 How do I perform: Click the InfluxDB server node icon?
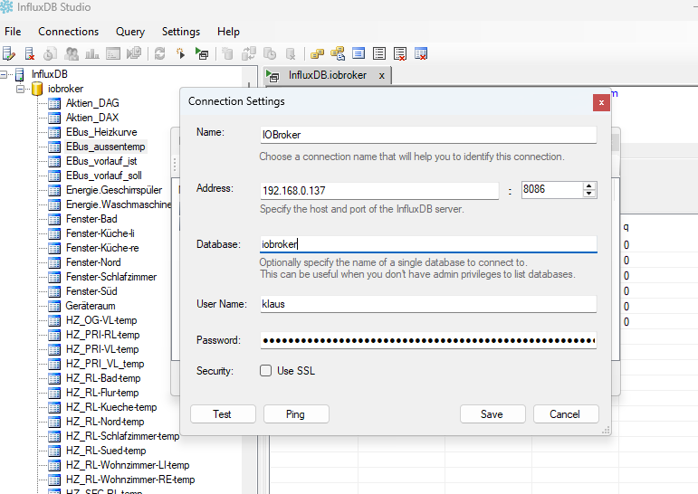coord(20,74)
